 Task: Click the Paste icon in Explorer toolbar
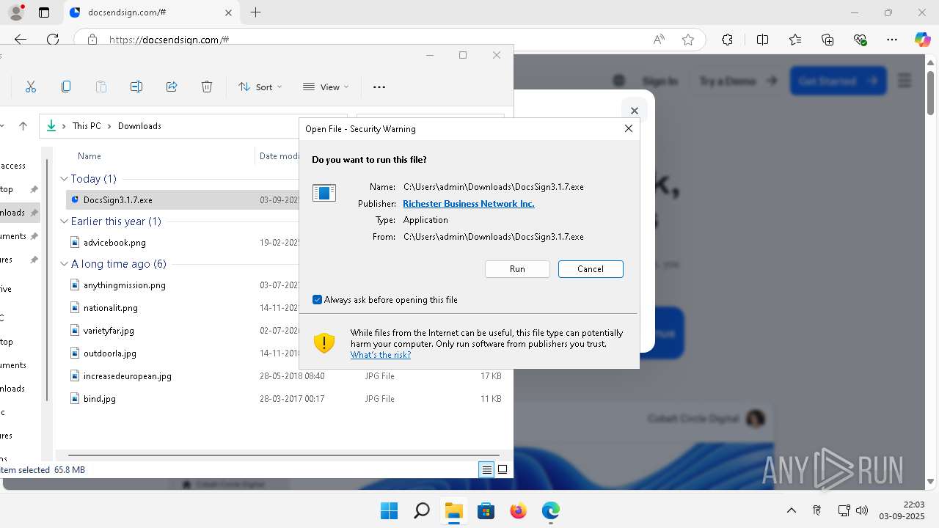[x=101, y=87]
